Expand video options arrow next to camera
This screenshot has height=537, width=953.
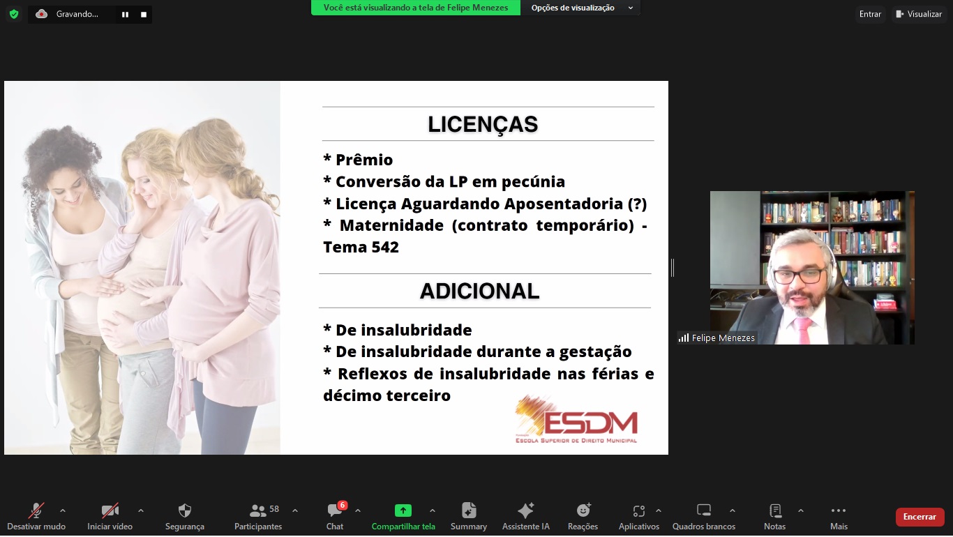pyautogui.click(x=141, y=510)
